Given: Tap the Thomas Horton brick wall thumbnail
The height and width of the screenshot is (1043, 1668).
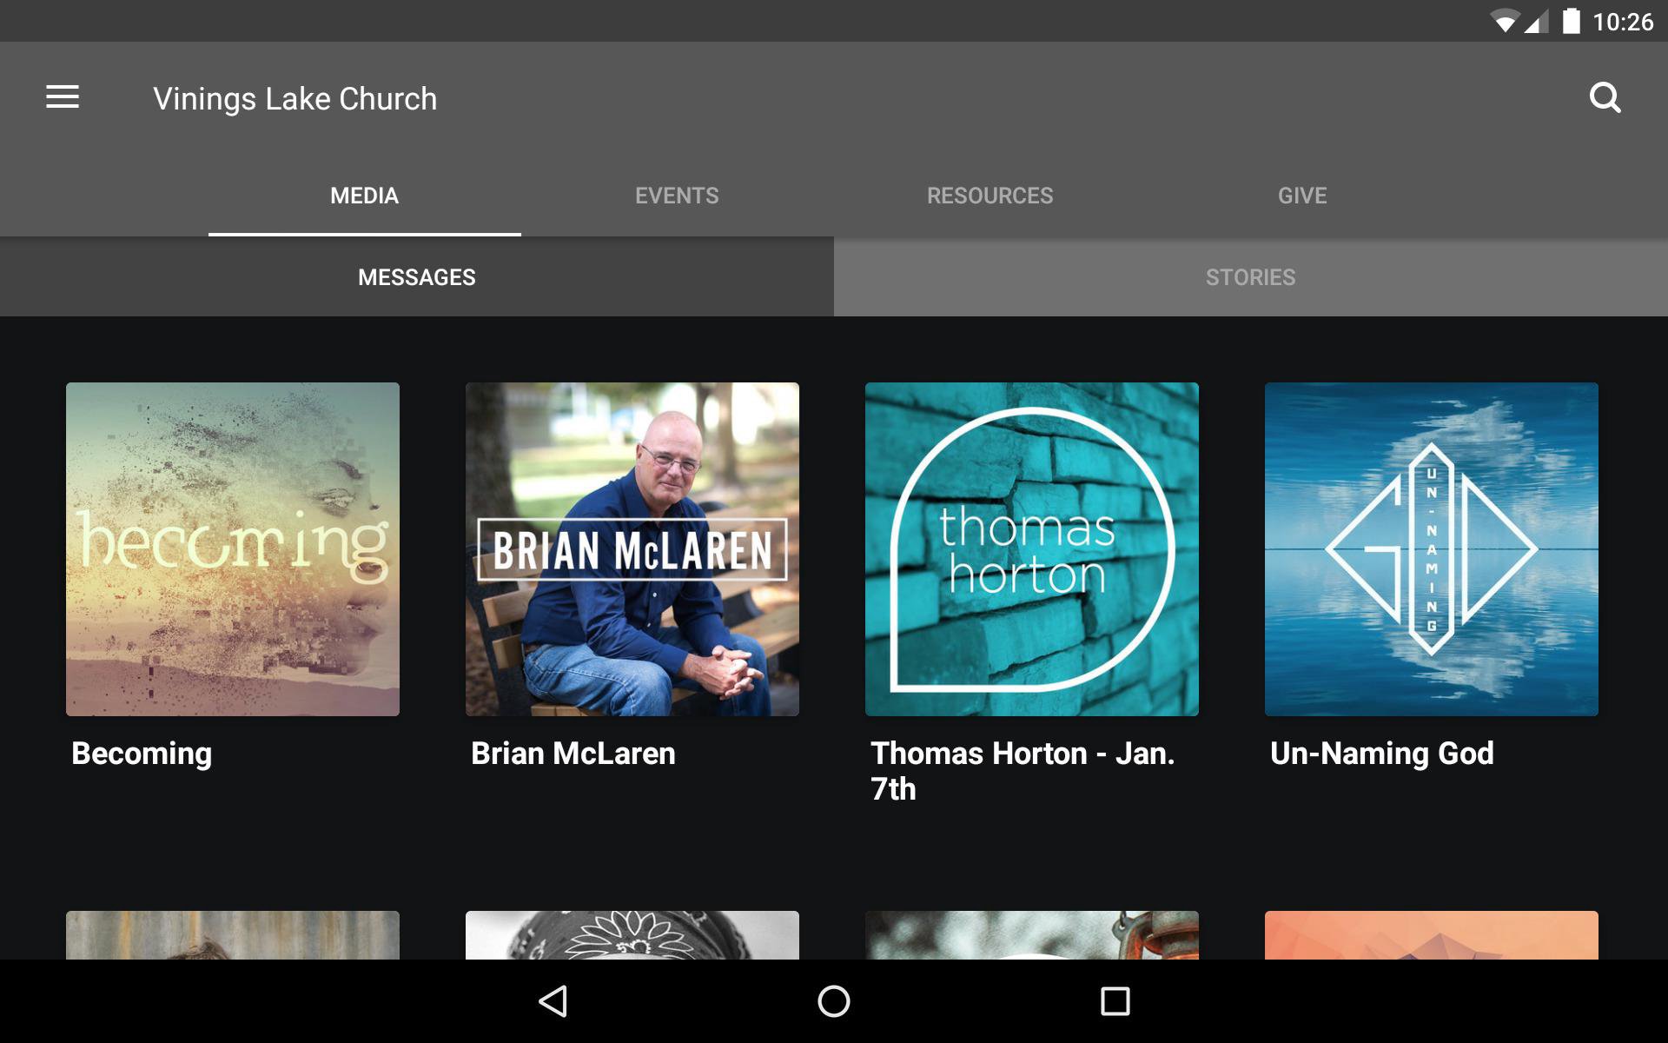Looking at the screenshot, I should click(1032, 549).
